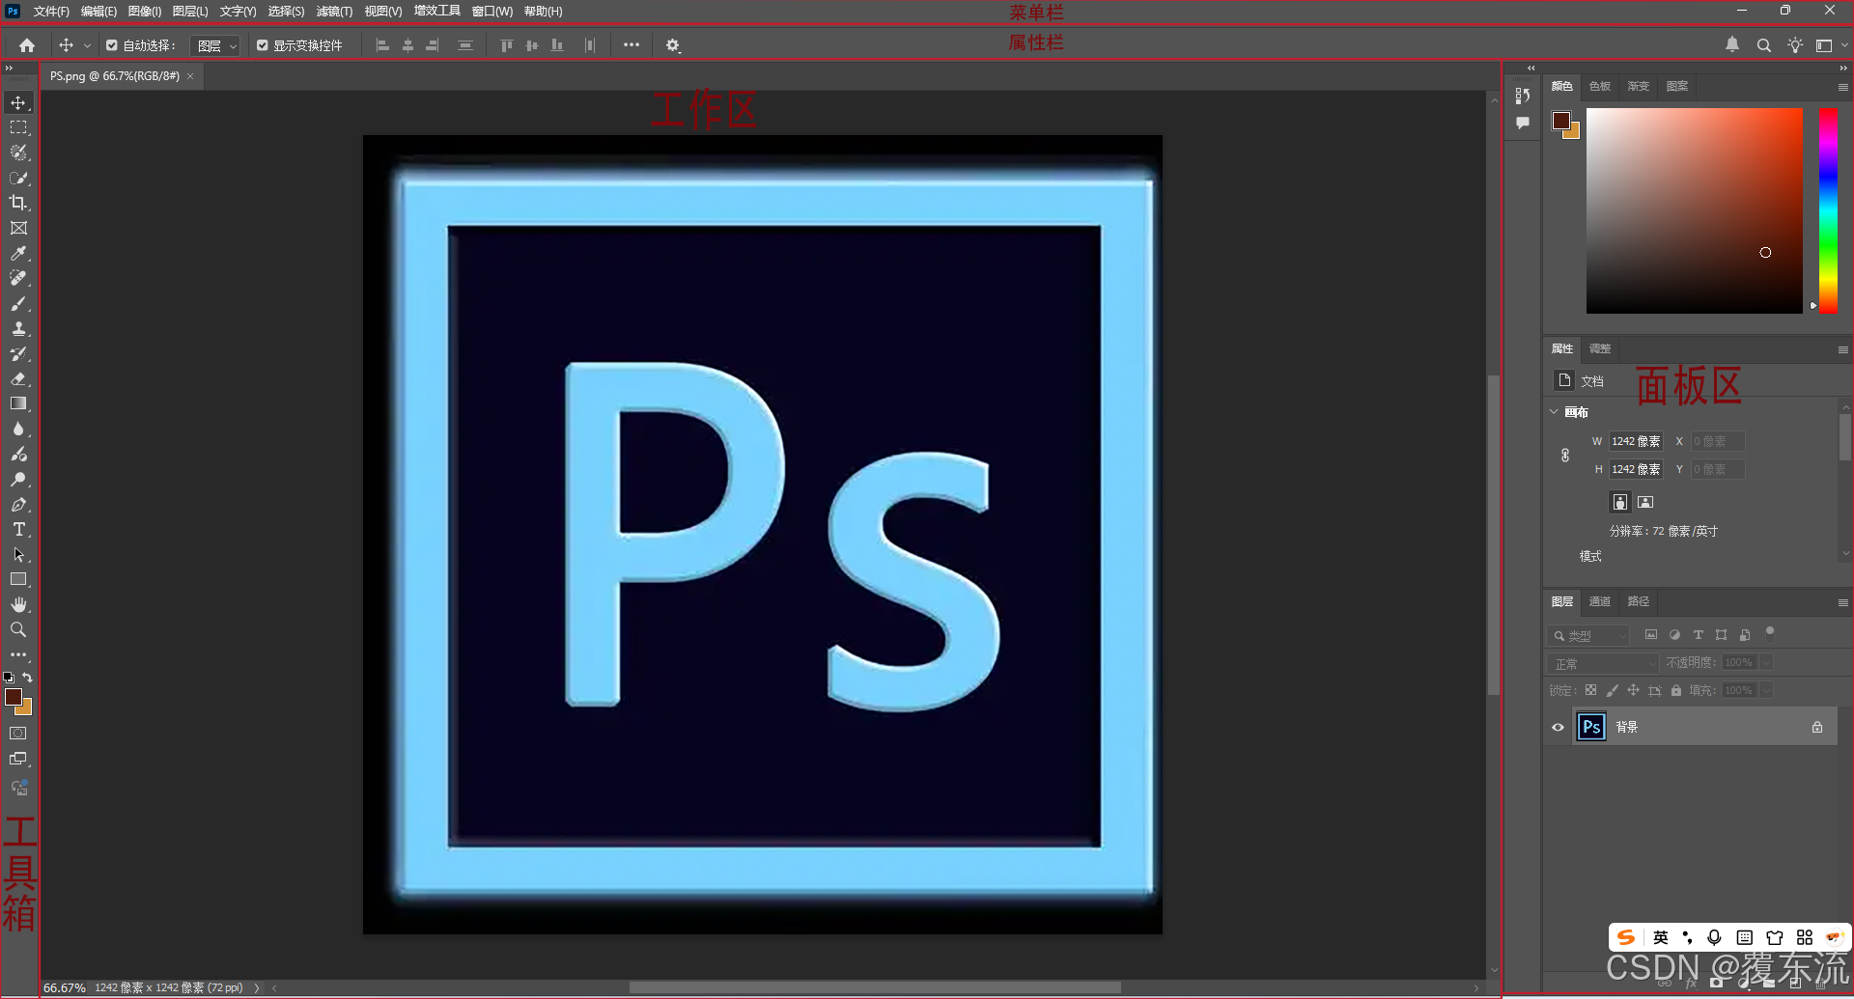Switch to the 调整 tab

tap(1599, 348)
